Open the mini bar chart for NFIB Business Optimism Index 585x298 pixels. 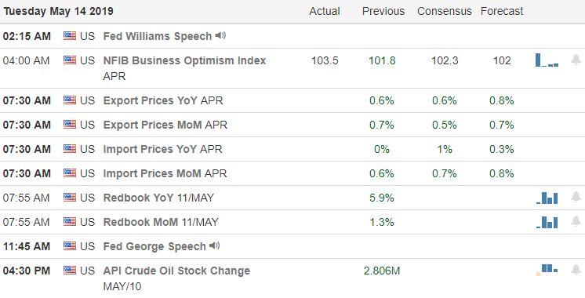pyautogui.click(x=547, y=60)
